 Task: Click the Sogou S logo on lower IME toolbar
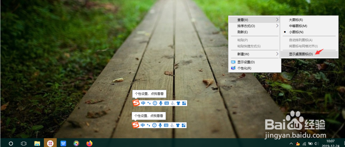[136, 125]
